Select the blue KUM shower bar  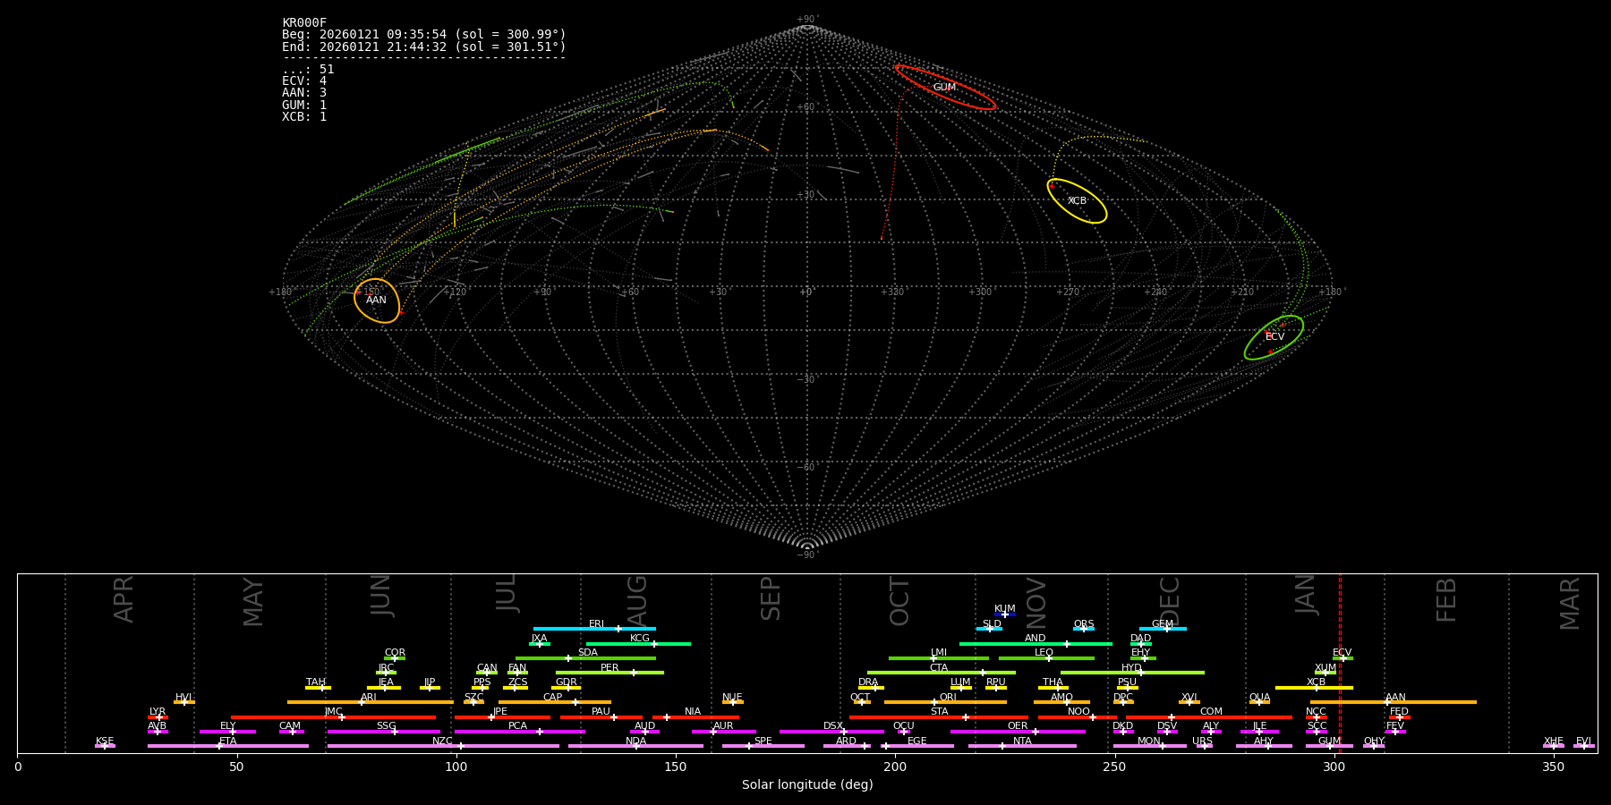(x=1005, y=614)
